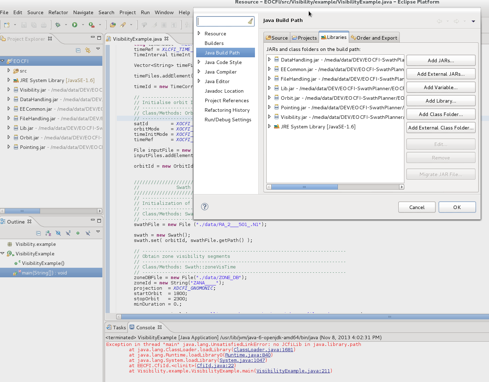This screenshot has height=382, width=489.
Task: Expand the src folder in Project Explorer
Action: click(x=9, y=71)
